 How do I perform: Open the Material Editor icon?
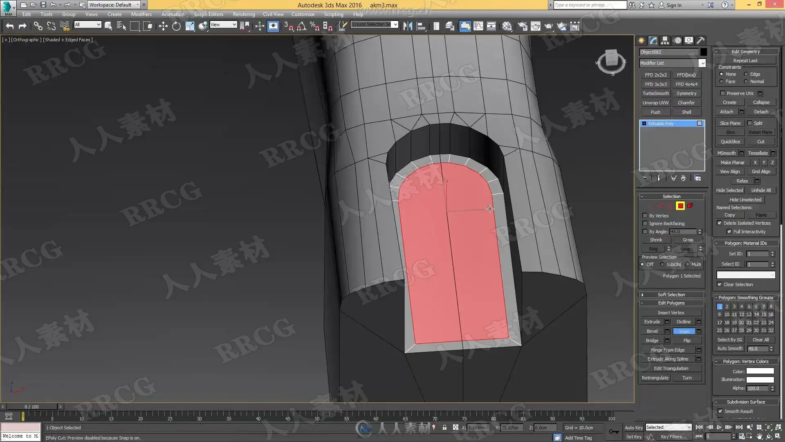click(x=507, y=27)
